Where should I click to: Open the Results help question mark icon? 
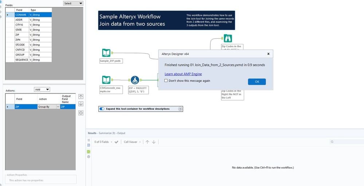coord(89,157)
